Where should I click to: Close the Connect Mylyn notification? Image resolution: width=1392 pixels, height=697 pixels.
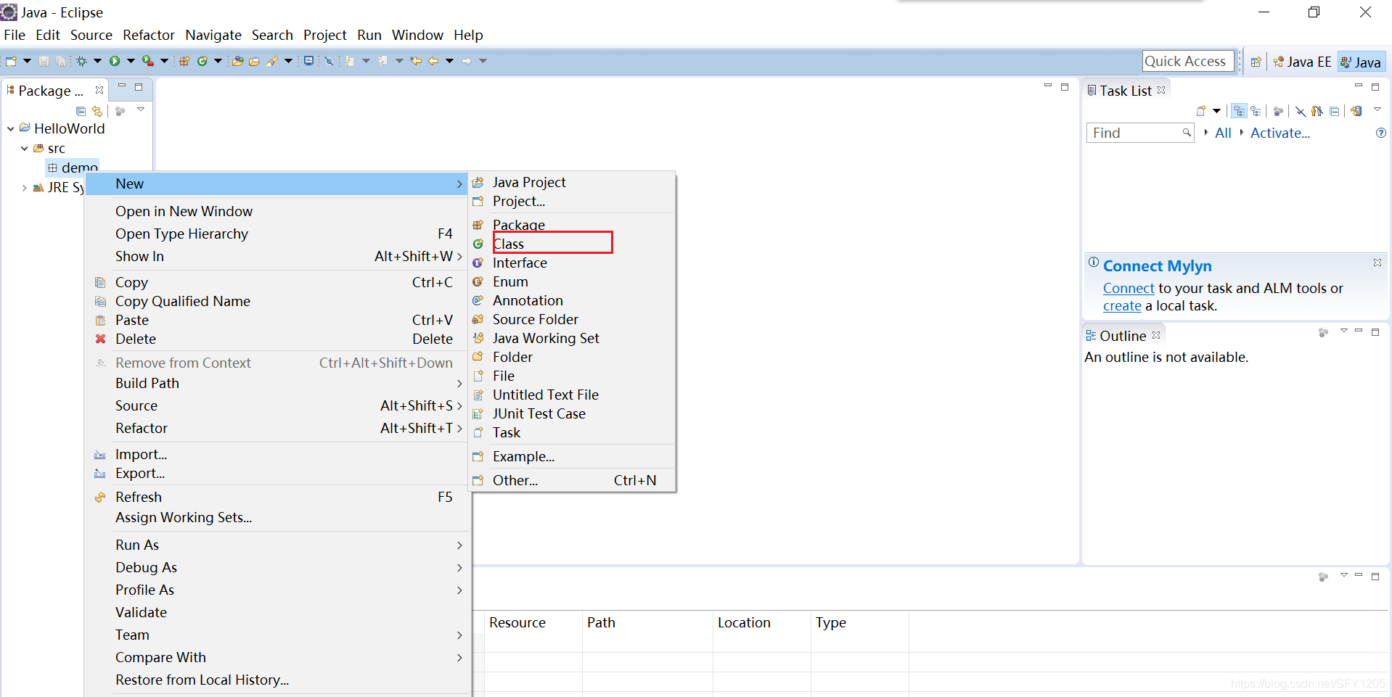(x=1377, y=263)
